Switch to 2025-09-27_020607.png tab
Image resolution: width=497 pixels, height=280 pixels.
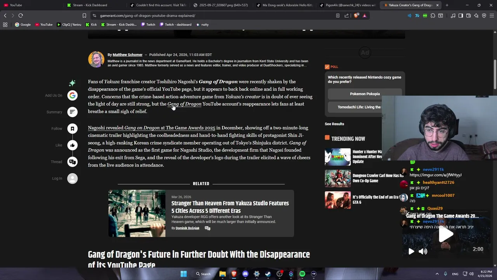[221, 5]
